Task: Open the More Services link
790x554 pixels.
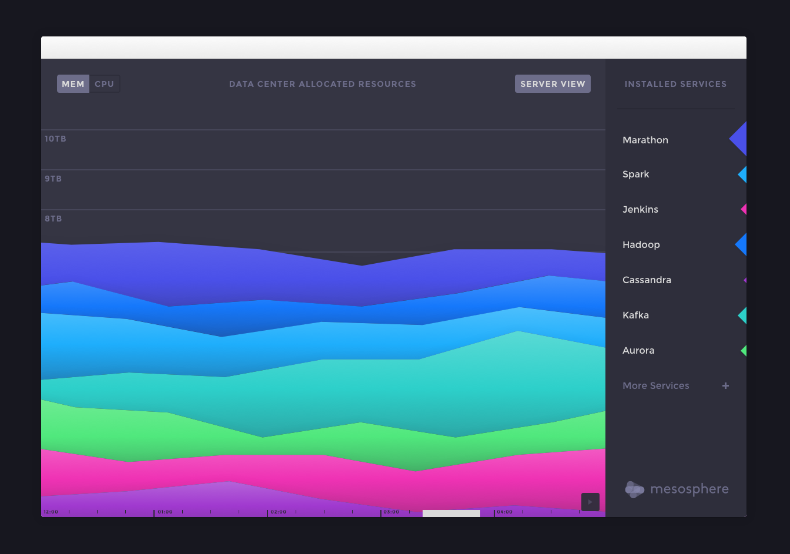Action: (655, 385)
